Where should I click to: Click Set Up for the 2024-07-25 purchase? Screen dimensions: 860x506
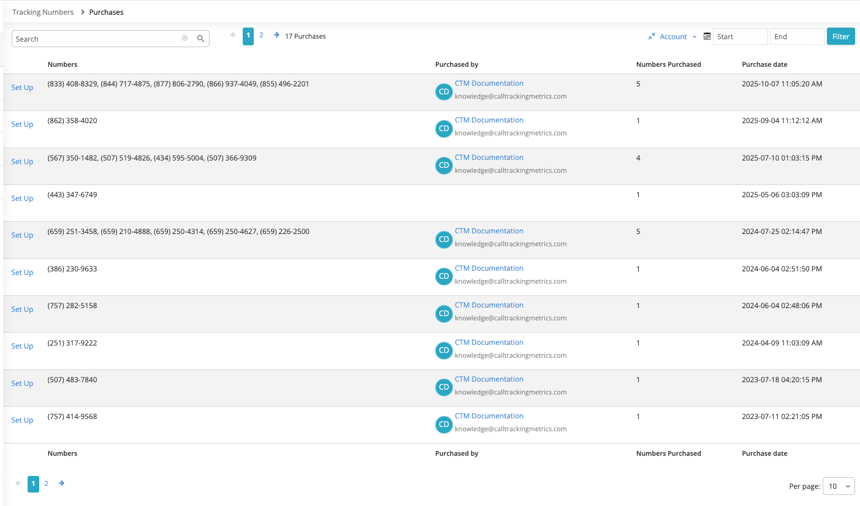tap(22, 235)
